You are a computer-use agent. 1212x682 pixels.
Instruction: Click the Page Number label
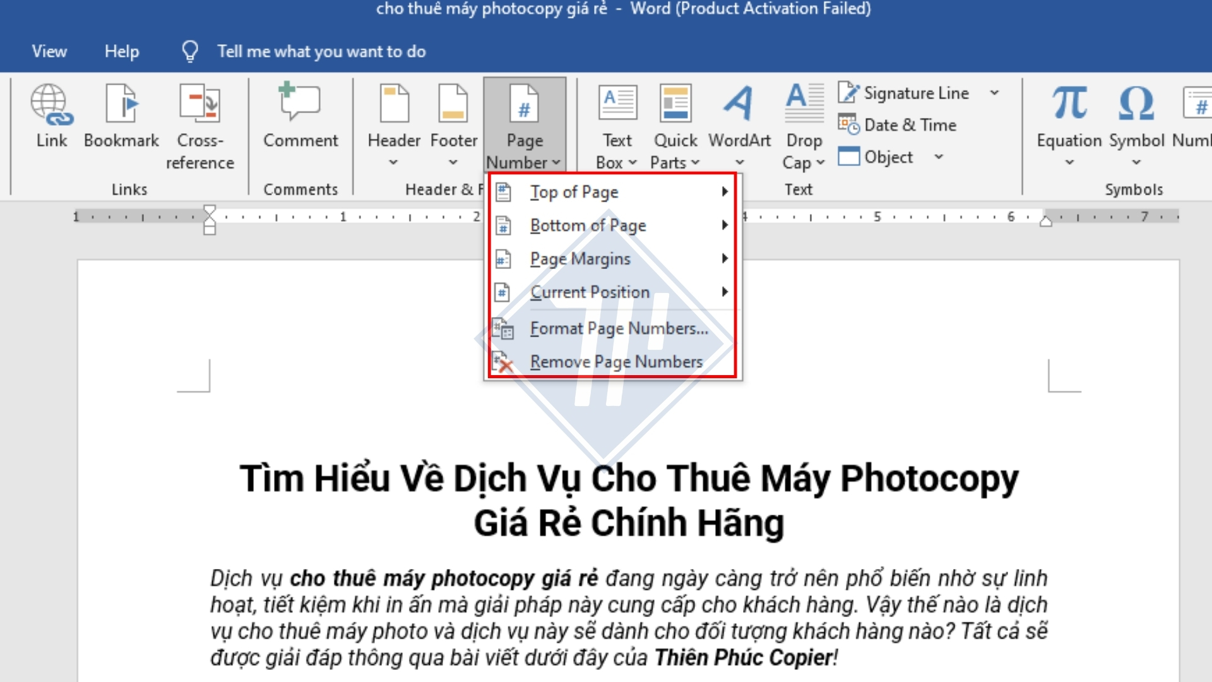tap(524, 152)
